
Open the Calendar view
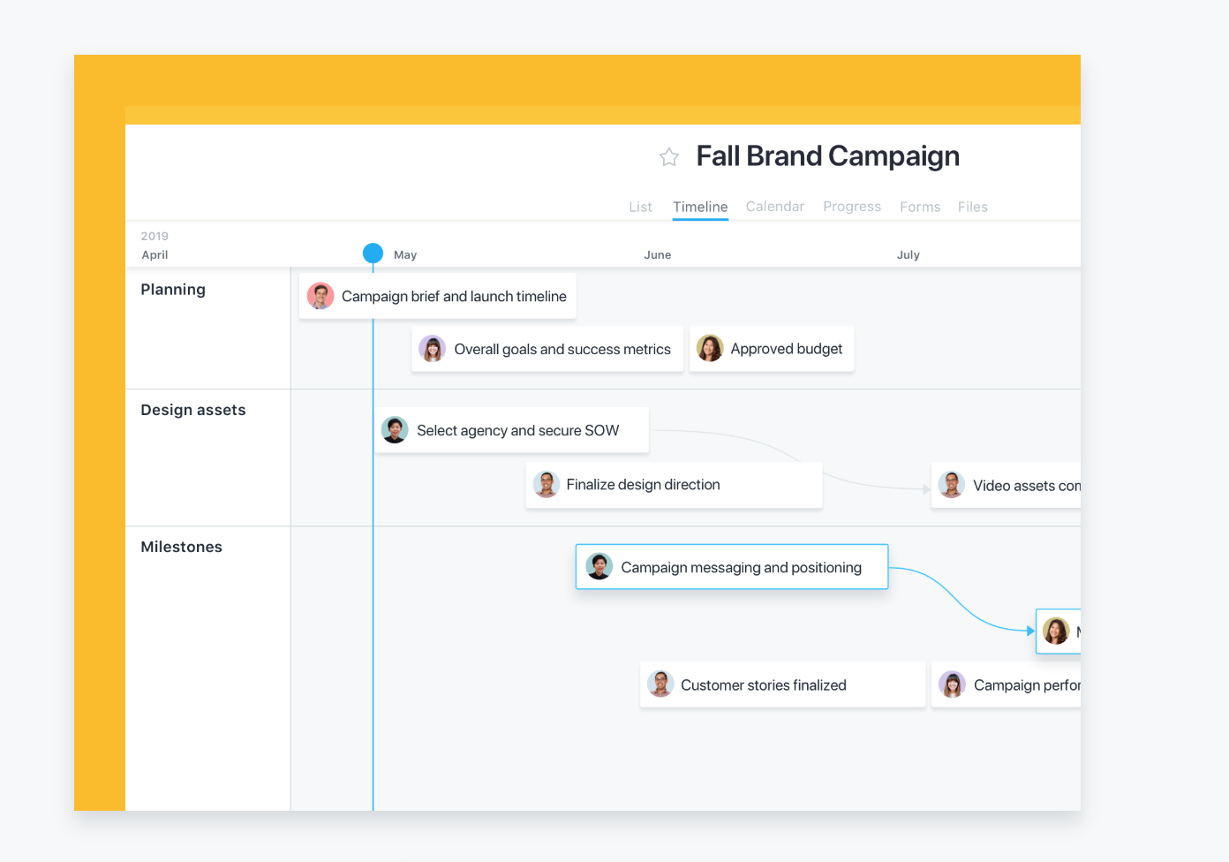coord(774,206)
